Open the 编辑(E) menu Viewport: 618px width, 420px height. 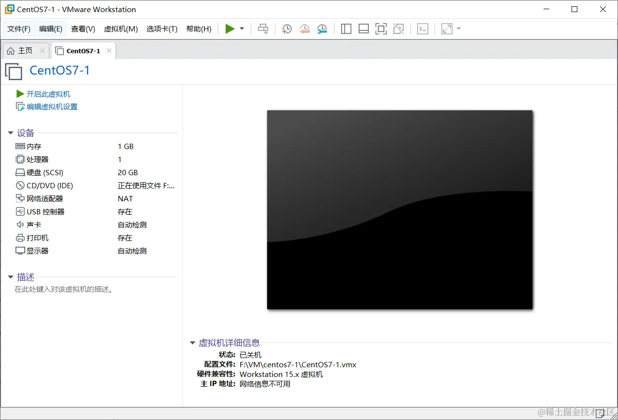pos(51,29)
